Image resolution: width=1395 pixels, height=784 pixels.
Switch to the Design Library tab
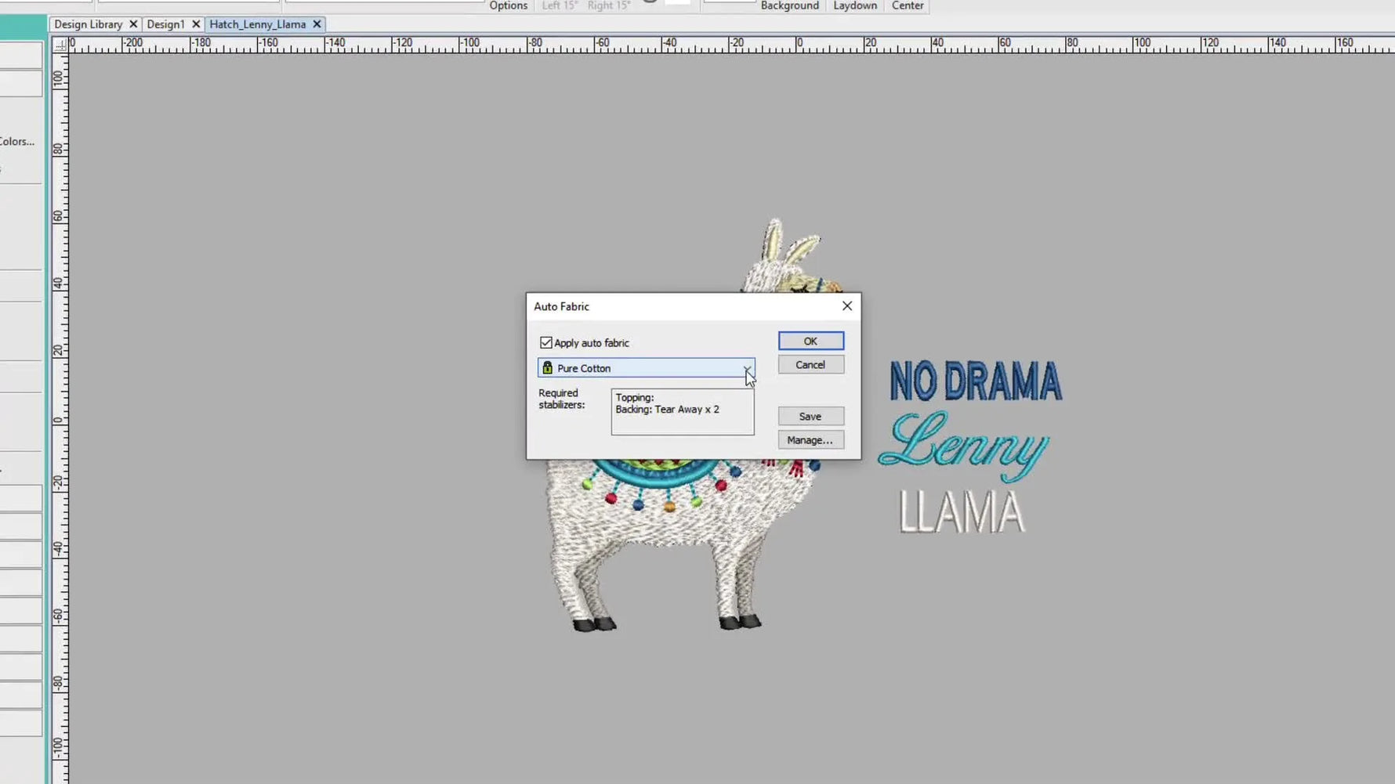click(88, 24)
